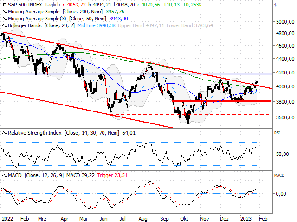
Task: Click the dashed red support line near 3640
Action: click(190, 114)
